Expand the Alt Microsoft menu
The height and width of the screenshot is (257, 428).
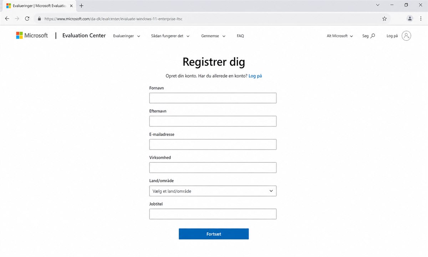click(x=340, y=36)
